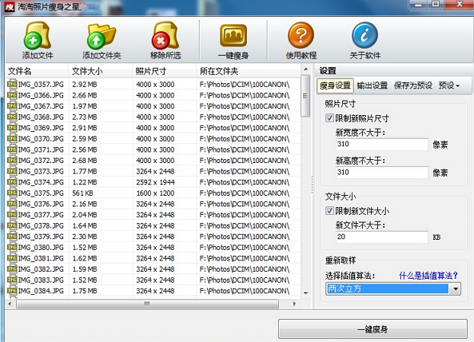Open the 预设 preset dropdown
The width and height of the screenshot is (474, 342).
coord(449,85)
